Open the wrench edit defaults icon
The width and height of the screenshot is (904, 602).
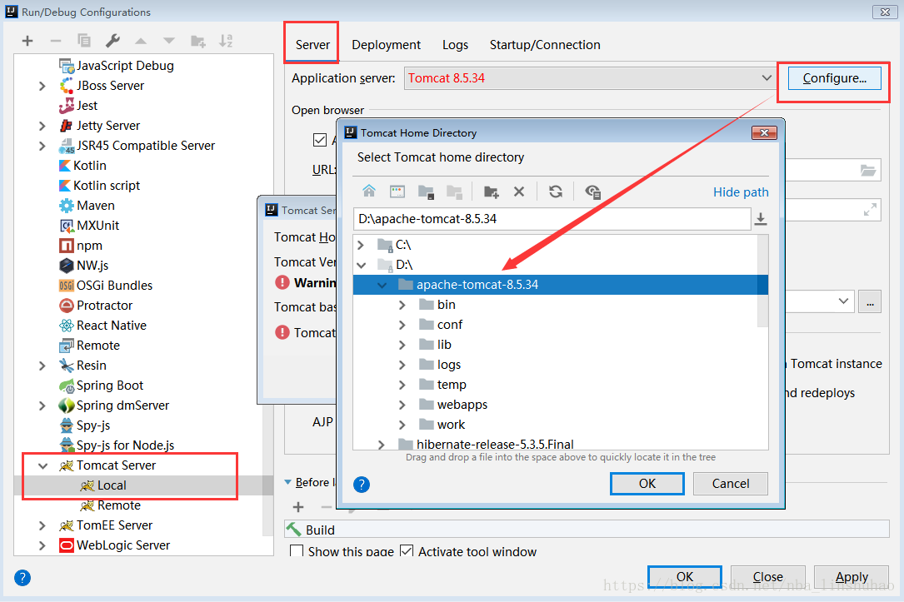(112, 41)
